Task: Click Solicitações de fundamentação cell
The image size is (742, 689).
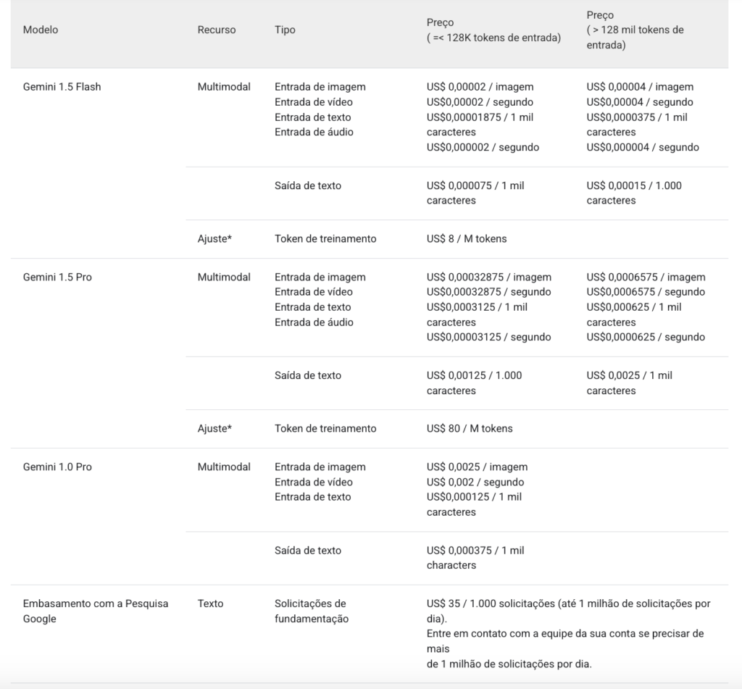Action: click(x=312, y=611)
